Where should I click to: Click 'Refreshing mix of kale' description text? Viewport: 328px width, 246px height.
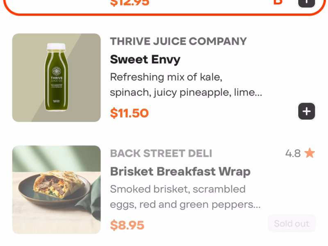(166, 77)
